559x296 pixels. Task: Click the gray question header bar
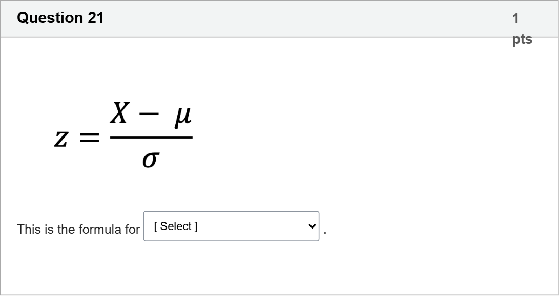tap(307, 18)
